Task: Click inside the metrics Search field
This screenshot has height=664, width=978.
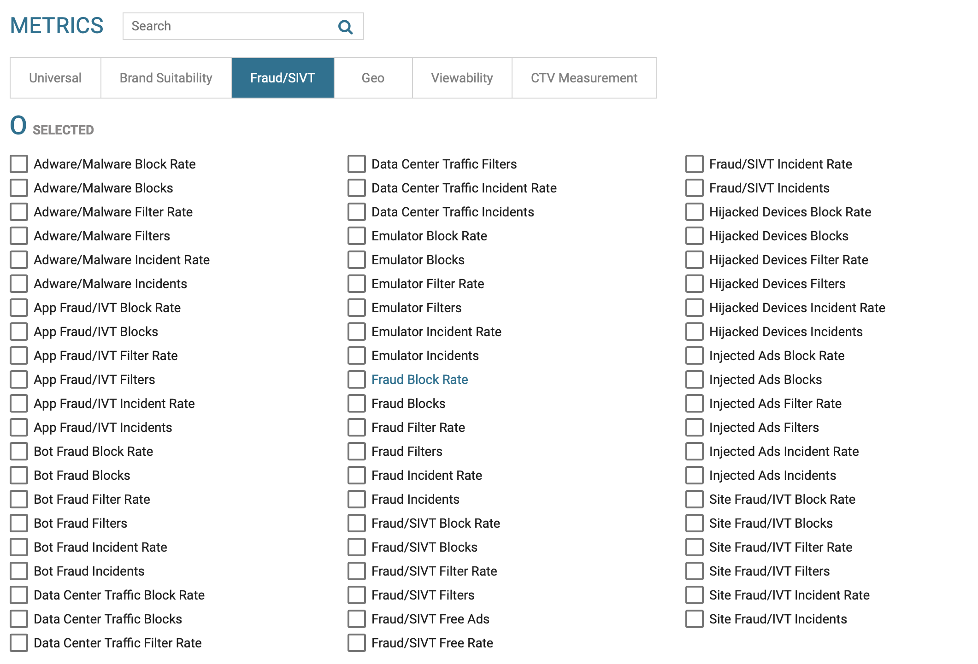Action: [230, 26]
